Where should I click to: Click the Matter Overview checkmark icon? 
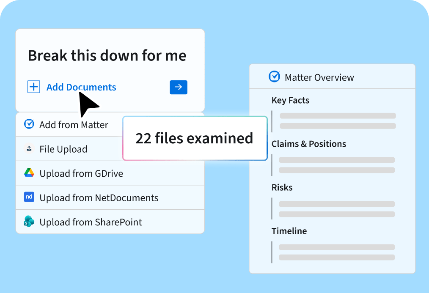click(275, 77)
